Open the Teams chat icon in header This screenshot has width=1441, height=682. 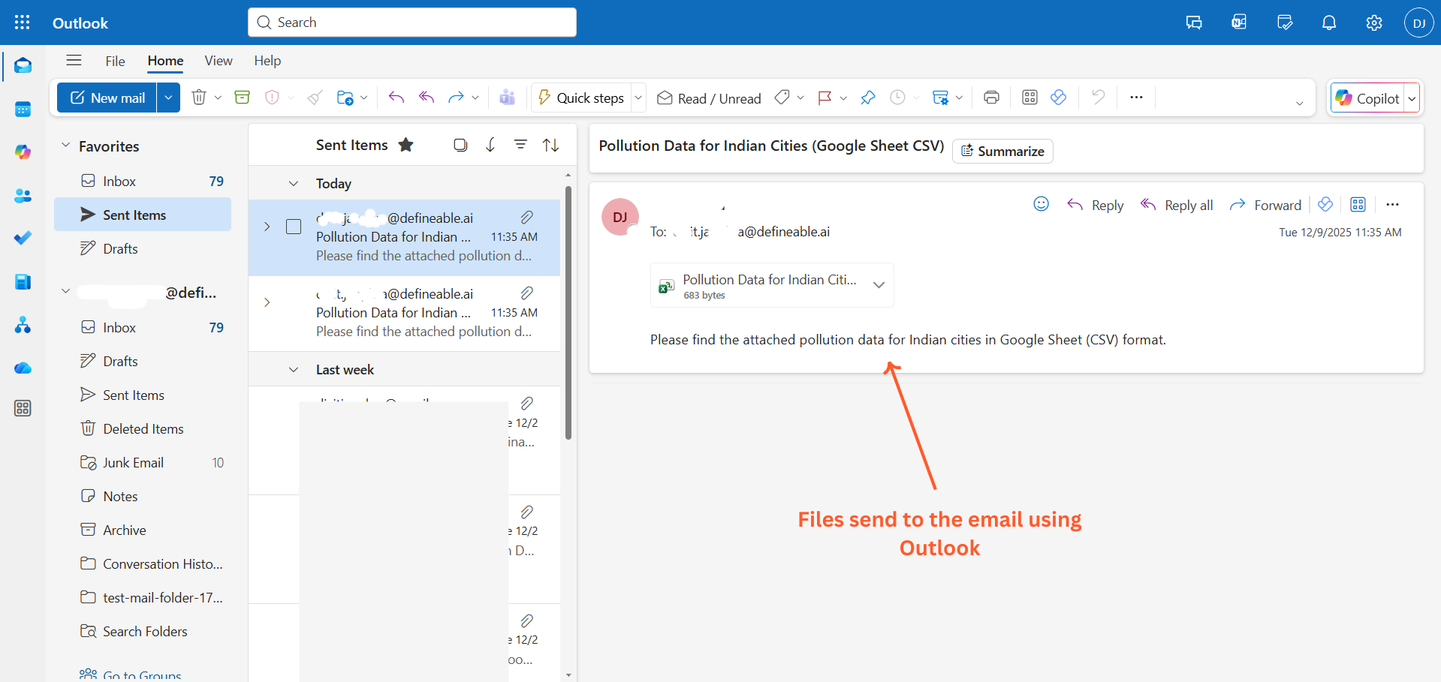click(x=1194, y=23)
